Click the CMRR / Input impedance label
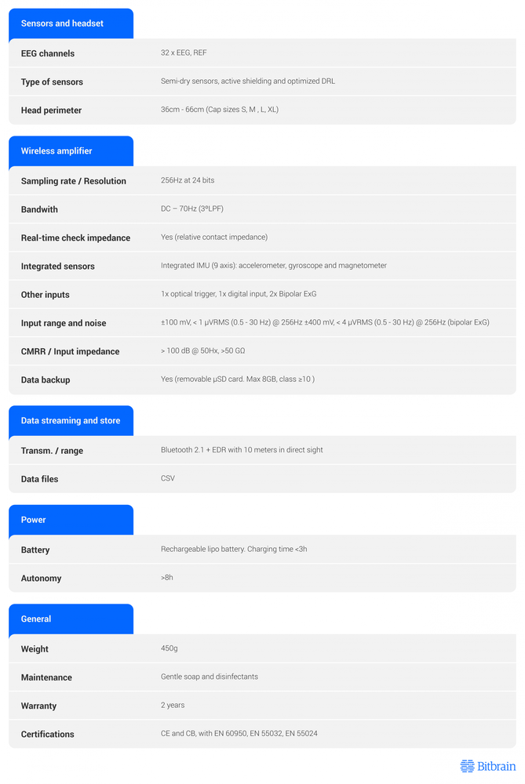Image resolution: width=525 pixels, height=784 pixels. [71, 352]
